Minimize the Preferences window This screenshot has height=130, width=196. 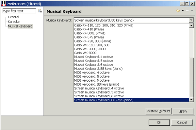point(182,4)
